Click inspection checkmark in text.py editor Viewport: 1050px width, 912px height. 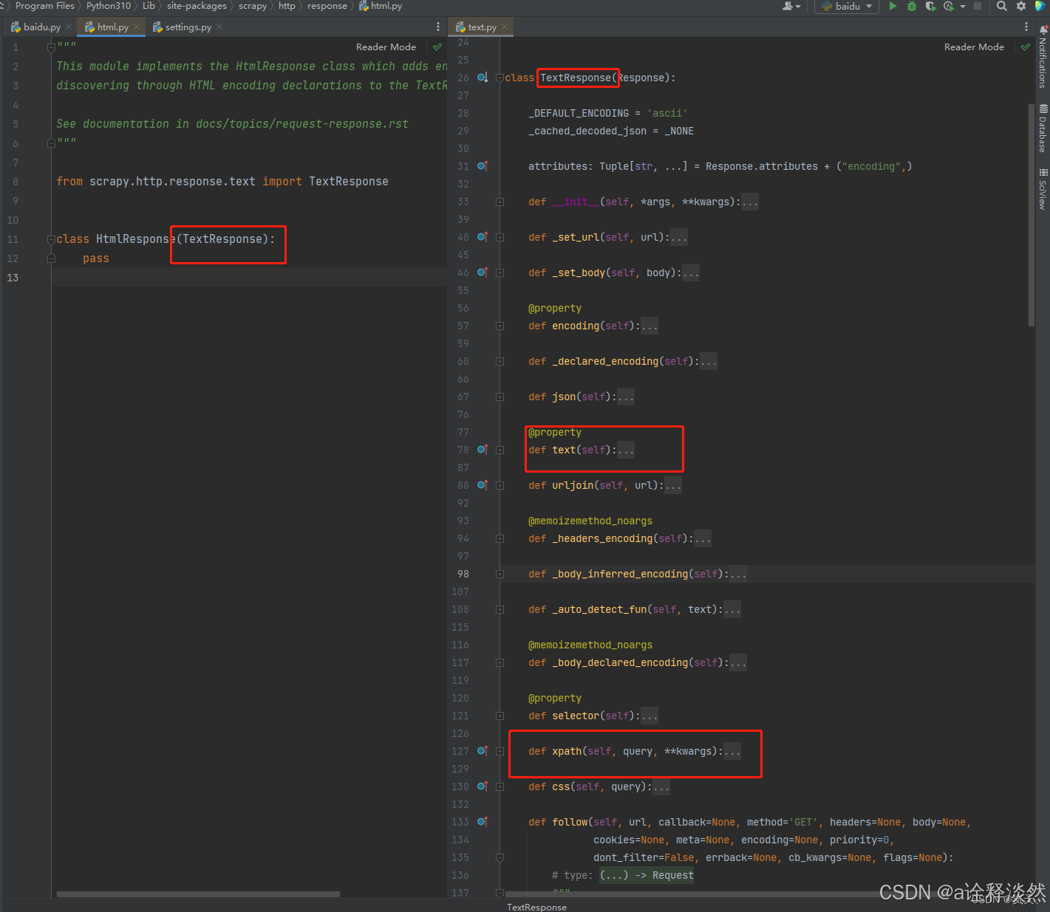[x=1026, y=47]
